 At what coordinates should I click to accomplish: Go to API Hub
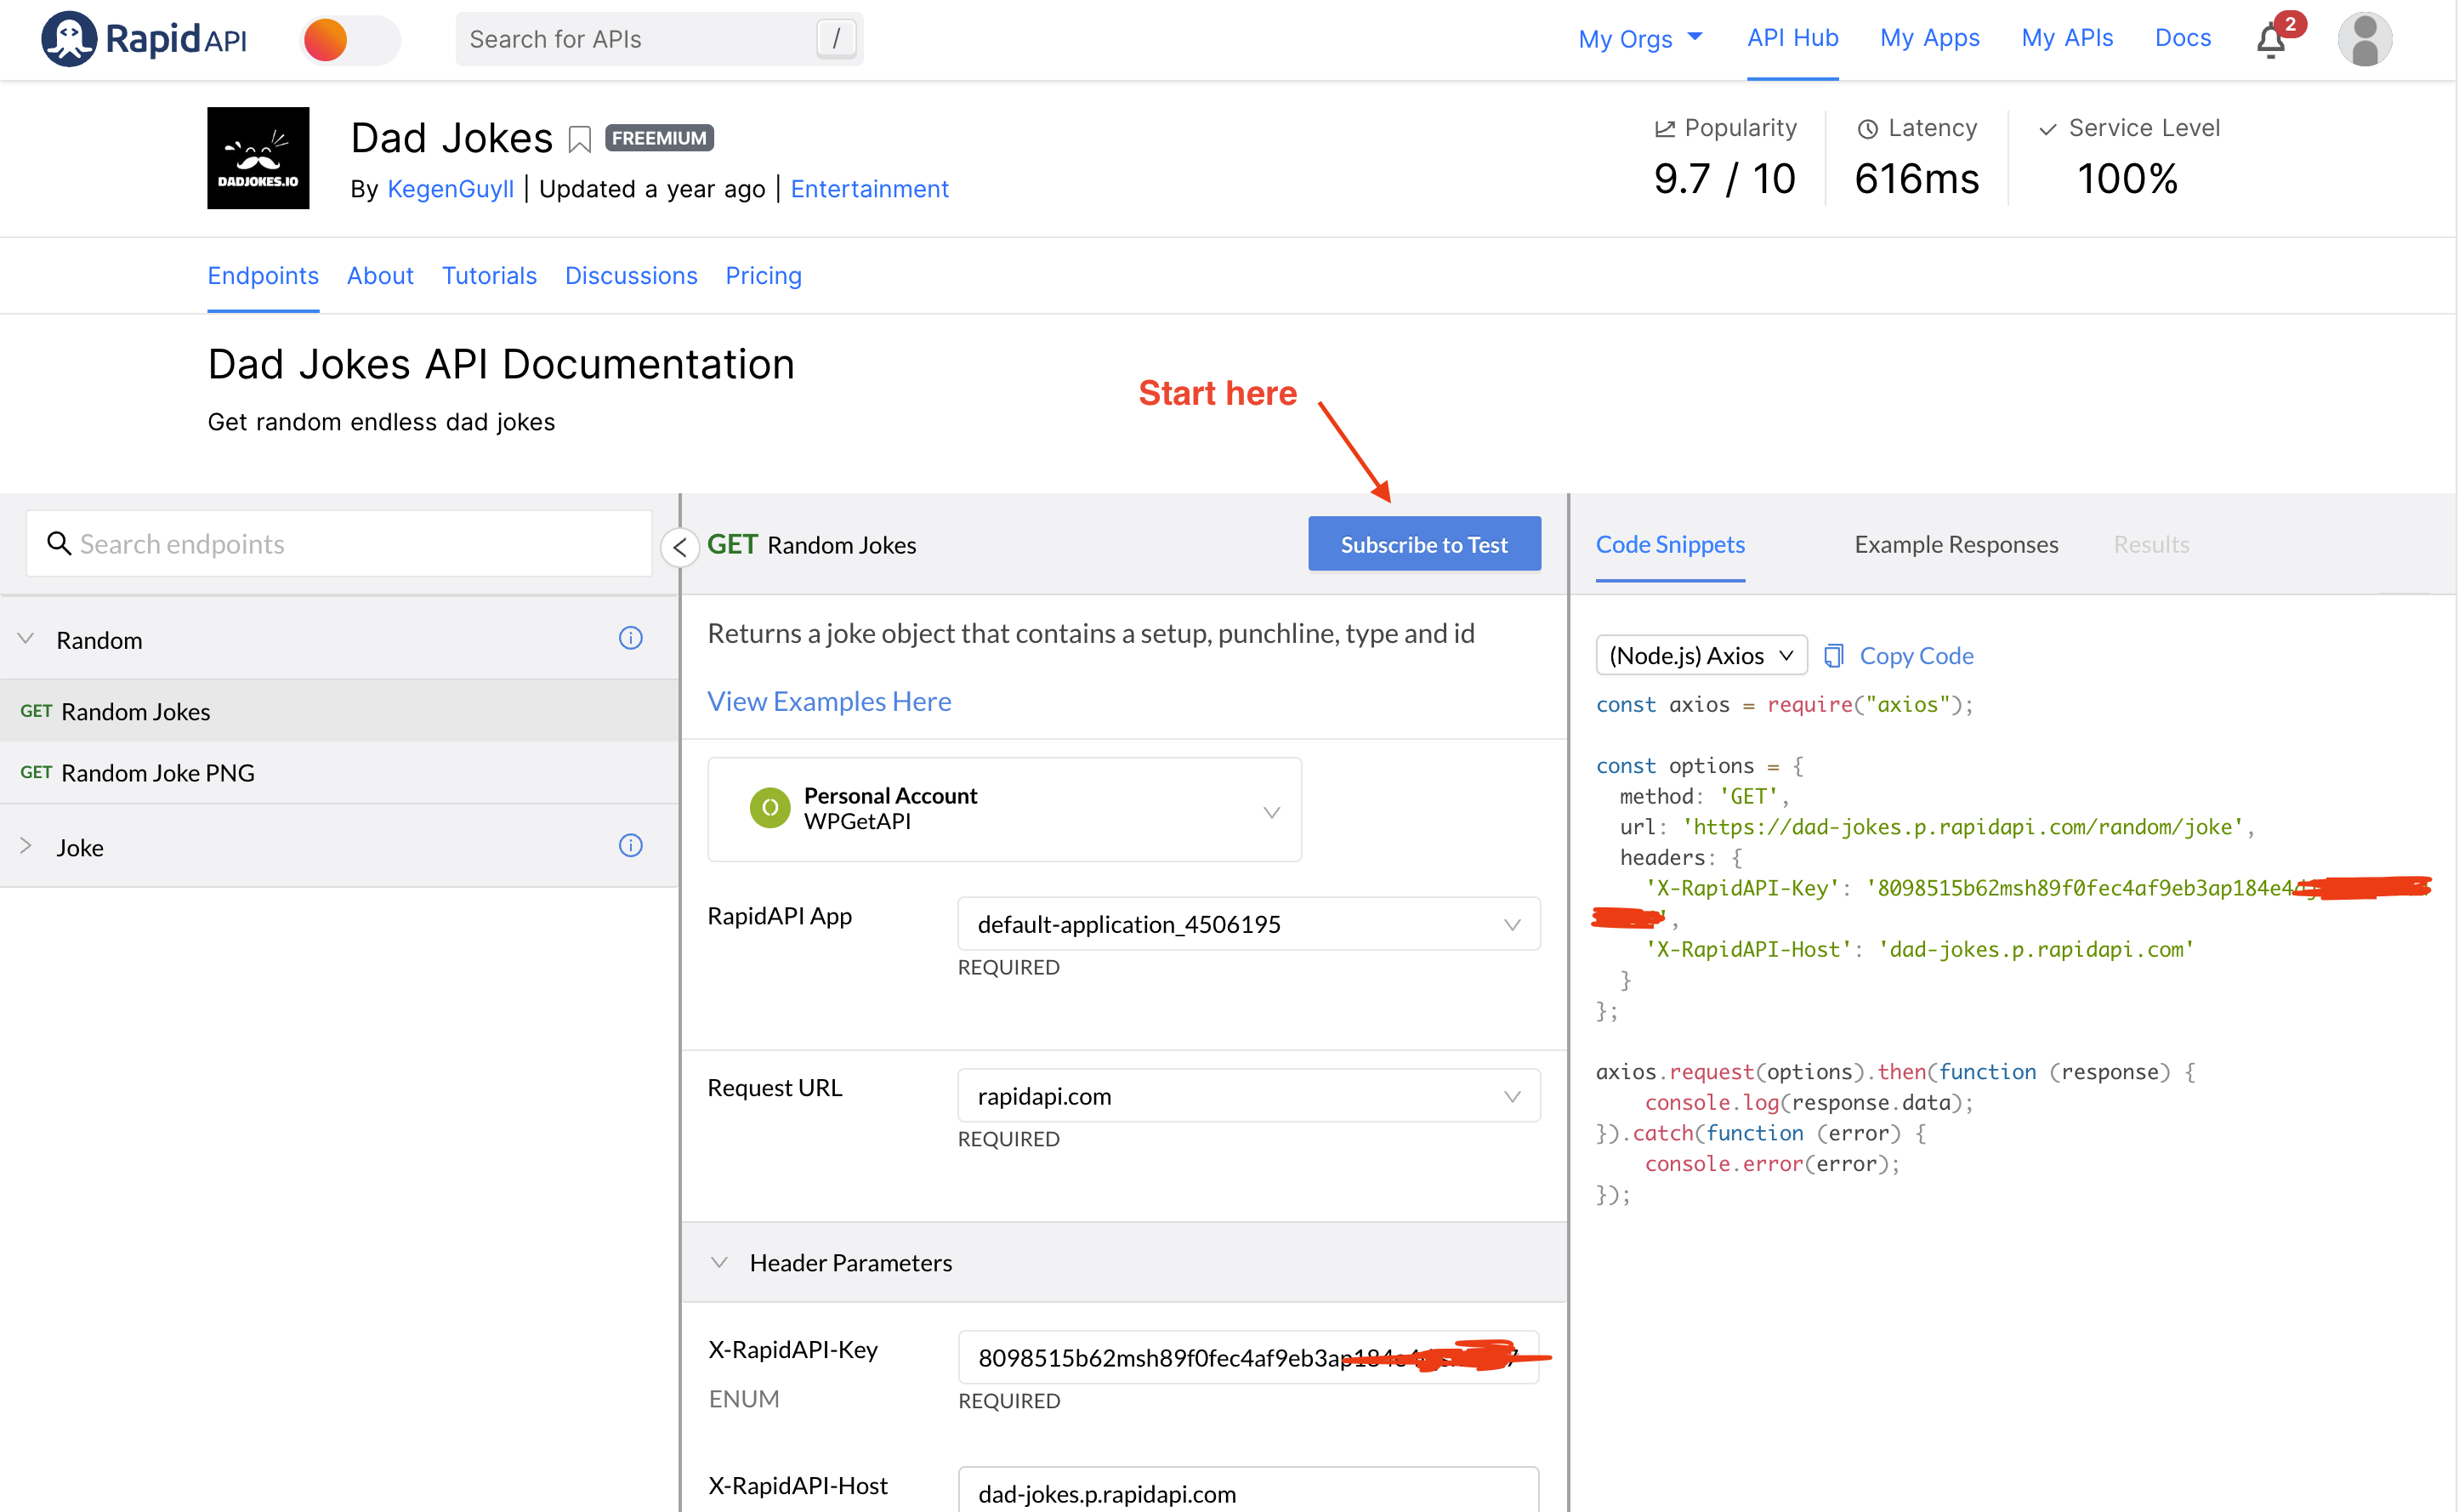point(1792,38)
